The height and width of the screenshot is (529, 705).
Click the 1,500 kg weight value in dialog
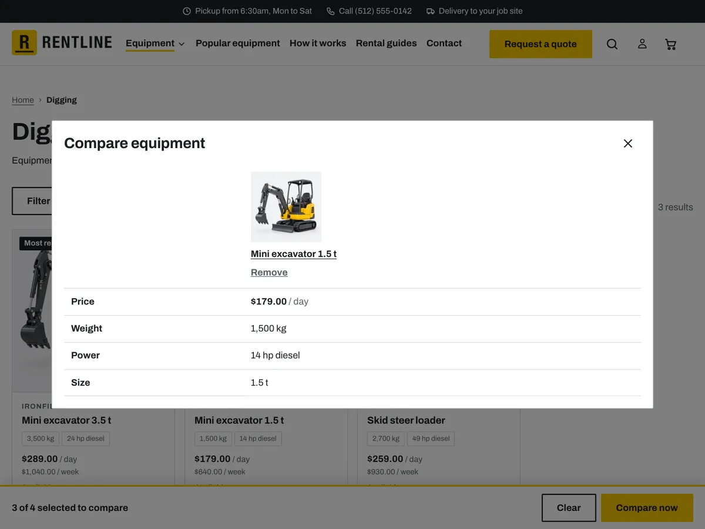[x=268, y=329]
